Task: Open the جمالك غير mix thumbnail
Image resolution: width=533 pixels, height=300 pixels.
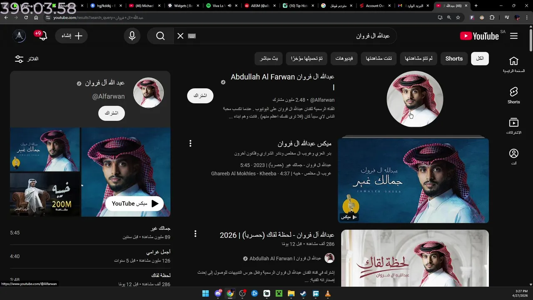Action: [413, 180]
